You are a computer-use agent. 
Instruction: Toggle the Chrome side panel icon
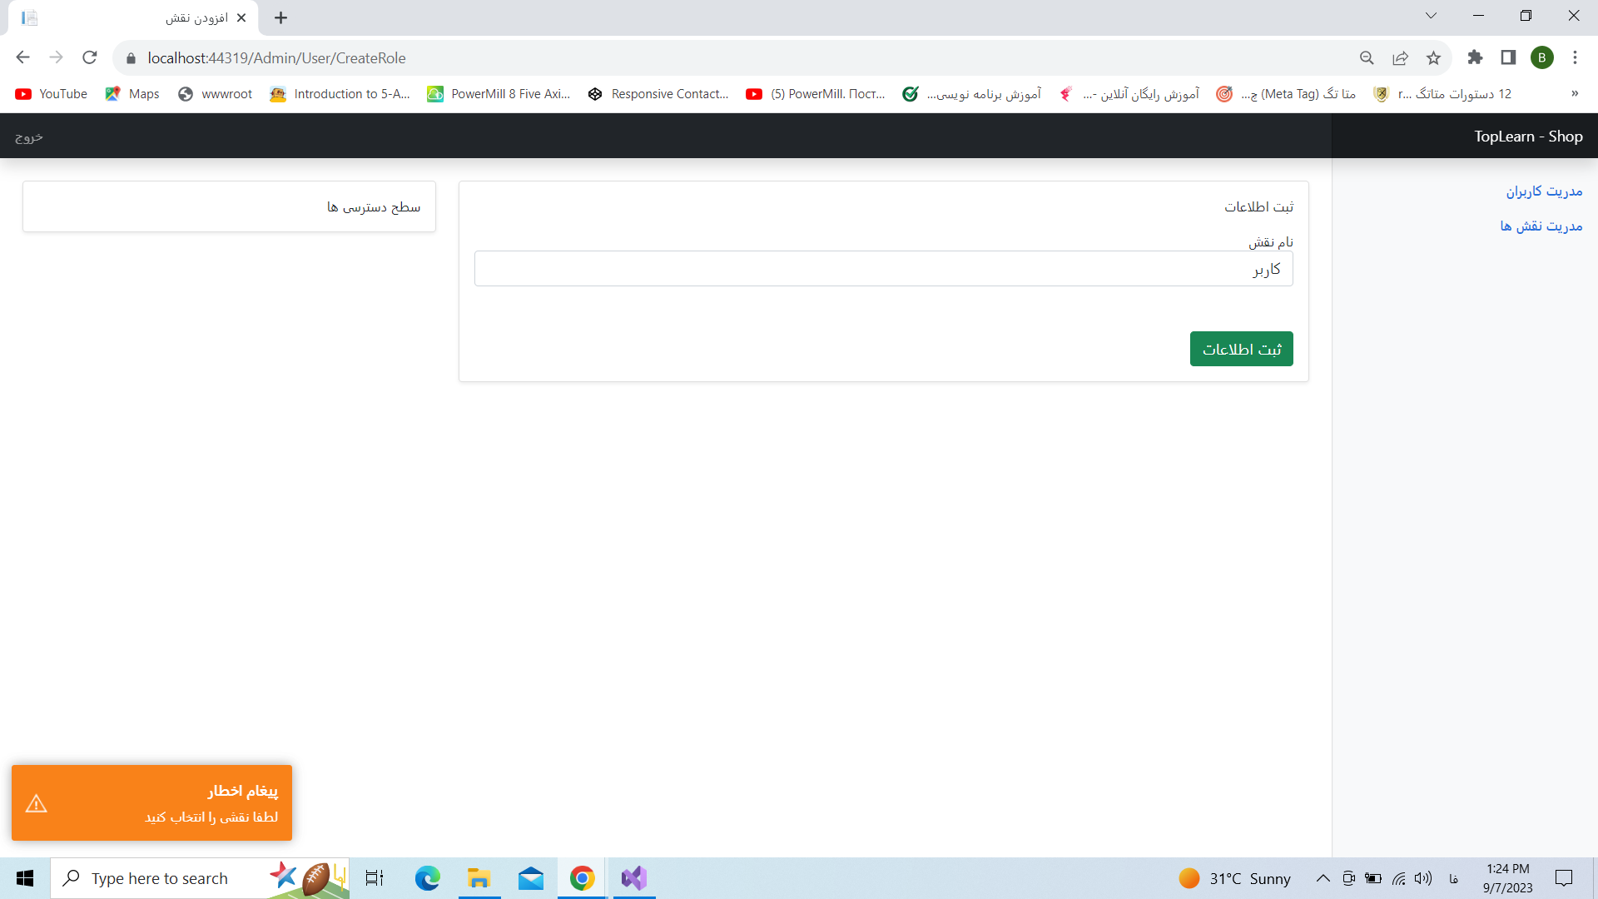[1508, 57]
